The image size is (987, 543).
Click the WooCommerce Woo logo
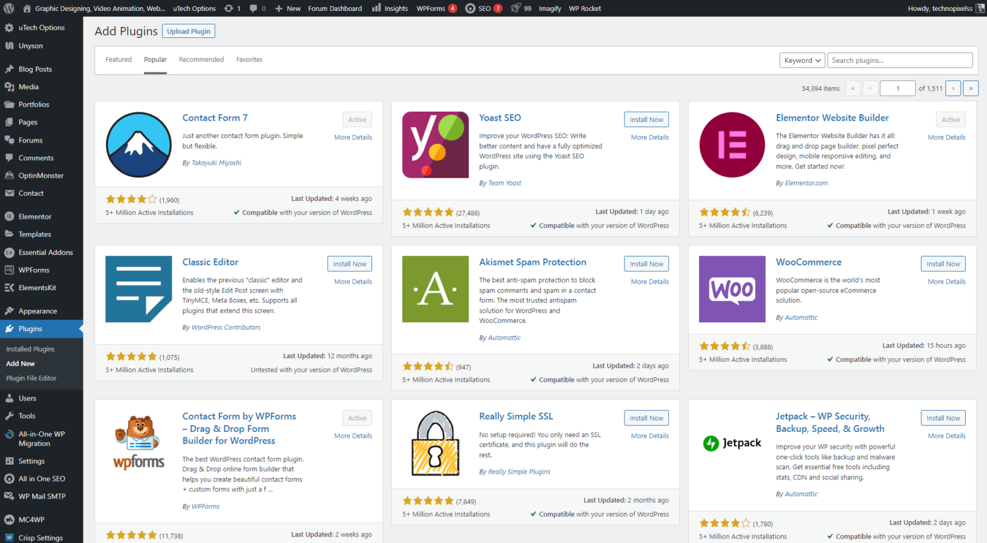[732, 289]
